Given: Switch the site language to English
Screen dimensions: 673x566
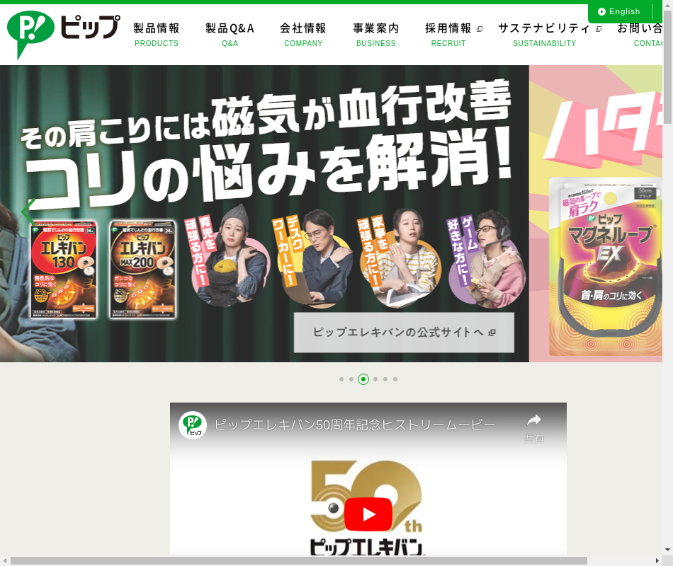Looking at the screenshot, I should tap(619, 11).
